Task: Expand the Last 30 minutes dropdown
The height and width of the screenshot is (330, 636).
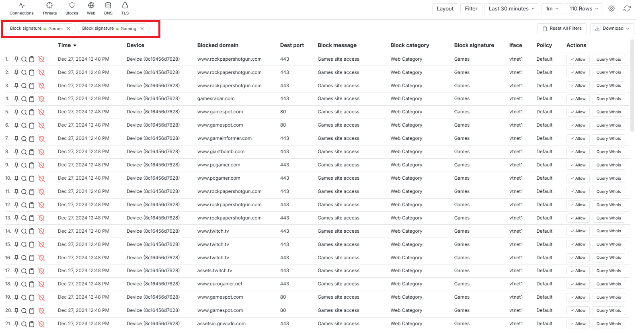Action: (512, 8)
